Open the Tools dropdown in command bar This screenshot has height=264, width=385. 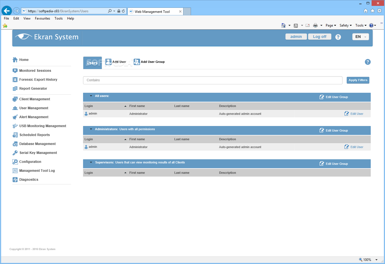tap(361, 25)
